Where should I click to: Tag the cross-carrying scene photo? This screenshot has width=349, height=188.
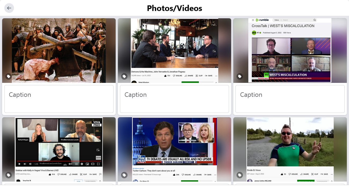click(x=9, y=76)
